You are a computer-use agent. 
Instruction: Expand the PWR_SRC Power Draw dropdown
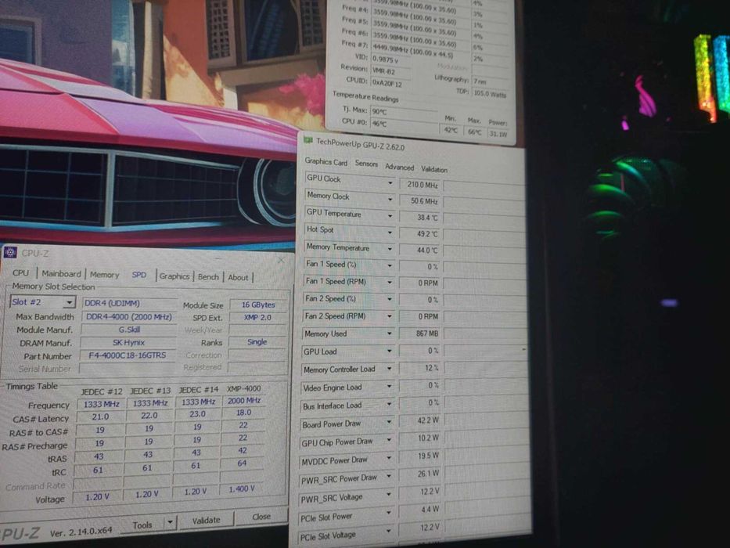coord(388,476)
